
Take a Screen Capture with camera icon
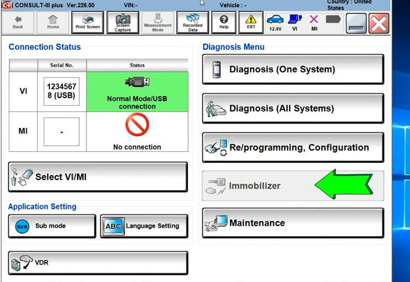pyautogui.click(x=122, y=23)
